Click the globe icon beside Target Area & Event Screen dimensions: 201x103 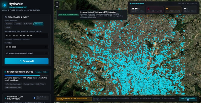(x=5, y=17)
